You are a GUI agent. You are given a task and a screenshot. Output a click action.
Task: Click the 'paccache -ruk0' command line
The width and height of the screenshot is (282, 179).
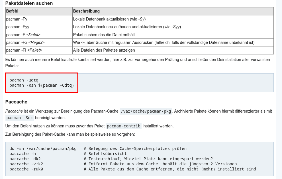pyautogui.click(x=26, y=169)
